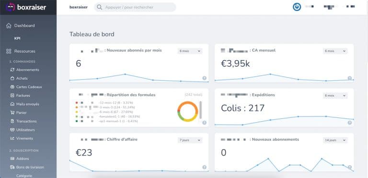The image size is (368, 178).
Task: Click the Panier cart icon
Action: click(x=12, y=113)
